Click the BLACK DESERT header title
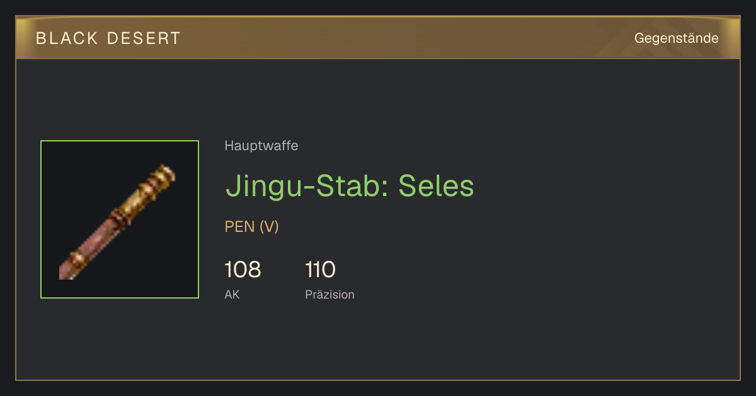 click(x=108, y=38)
